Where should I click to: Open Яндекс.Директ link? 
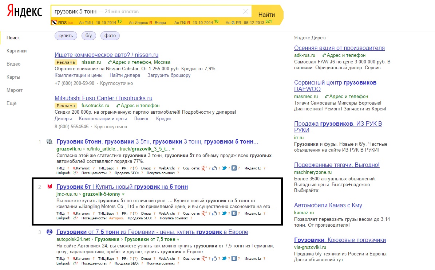311,38
